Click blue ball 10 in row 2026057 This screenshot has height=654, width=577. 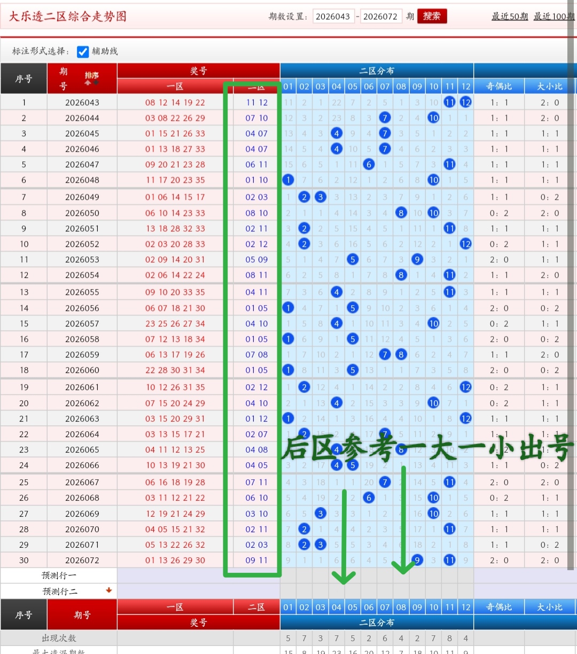point(433,323)
